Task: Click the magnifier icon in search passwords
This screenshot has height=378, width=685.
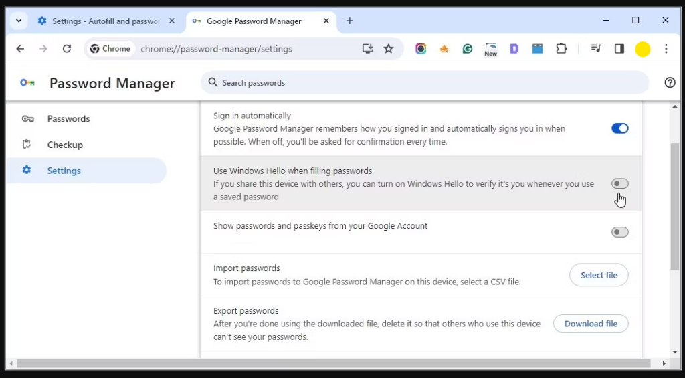Action: tap(213, 82)
